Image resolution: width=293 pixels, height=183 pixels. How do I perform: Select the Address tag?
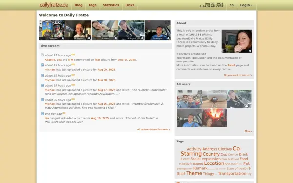[x=209, y=149]
